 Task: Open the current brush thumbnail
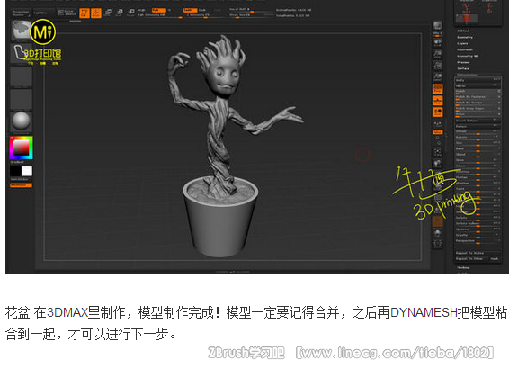click(x=22, y=31)
